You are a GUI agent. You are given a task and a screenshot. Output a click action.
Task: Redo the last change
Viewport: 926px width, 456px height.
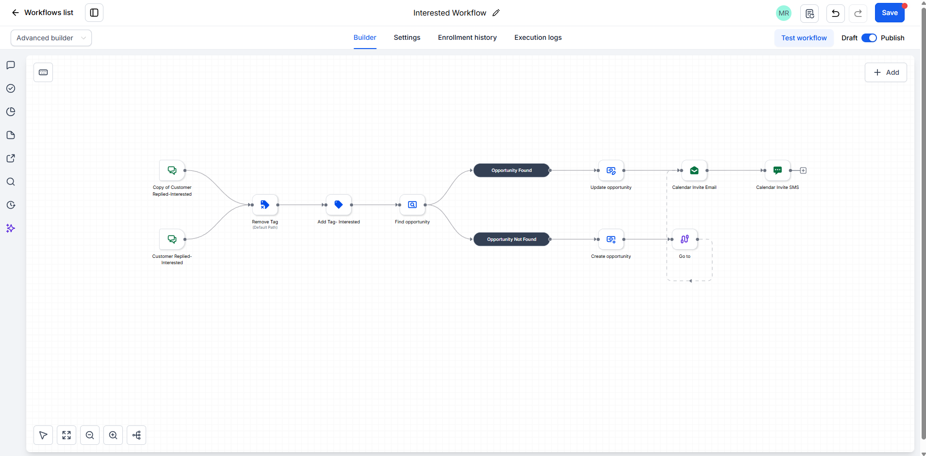[x=858, y=13]
